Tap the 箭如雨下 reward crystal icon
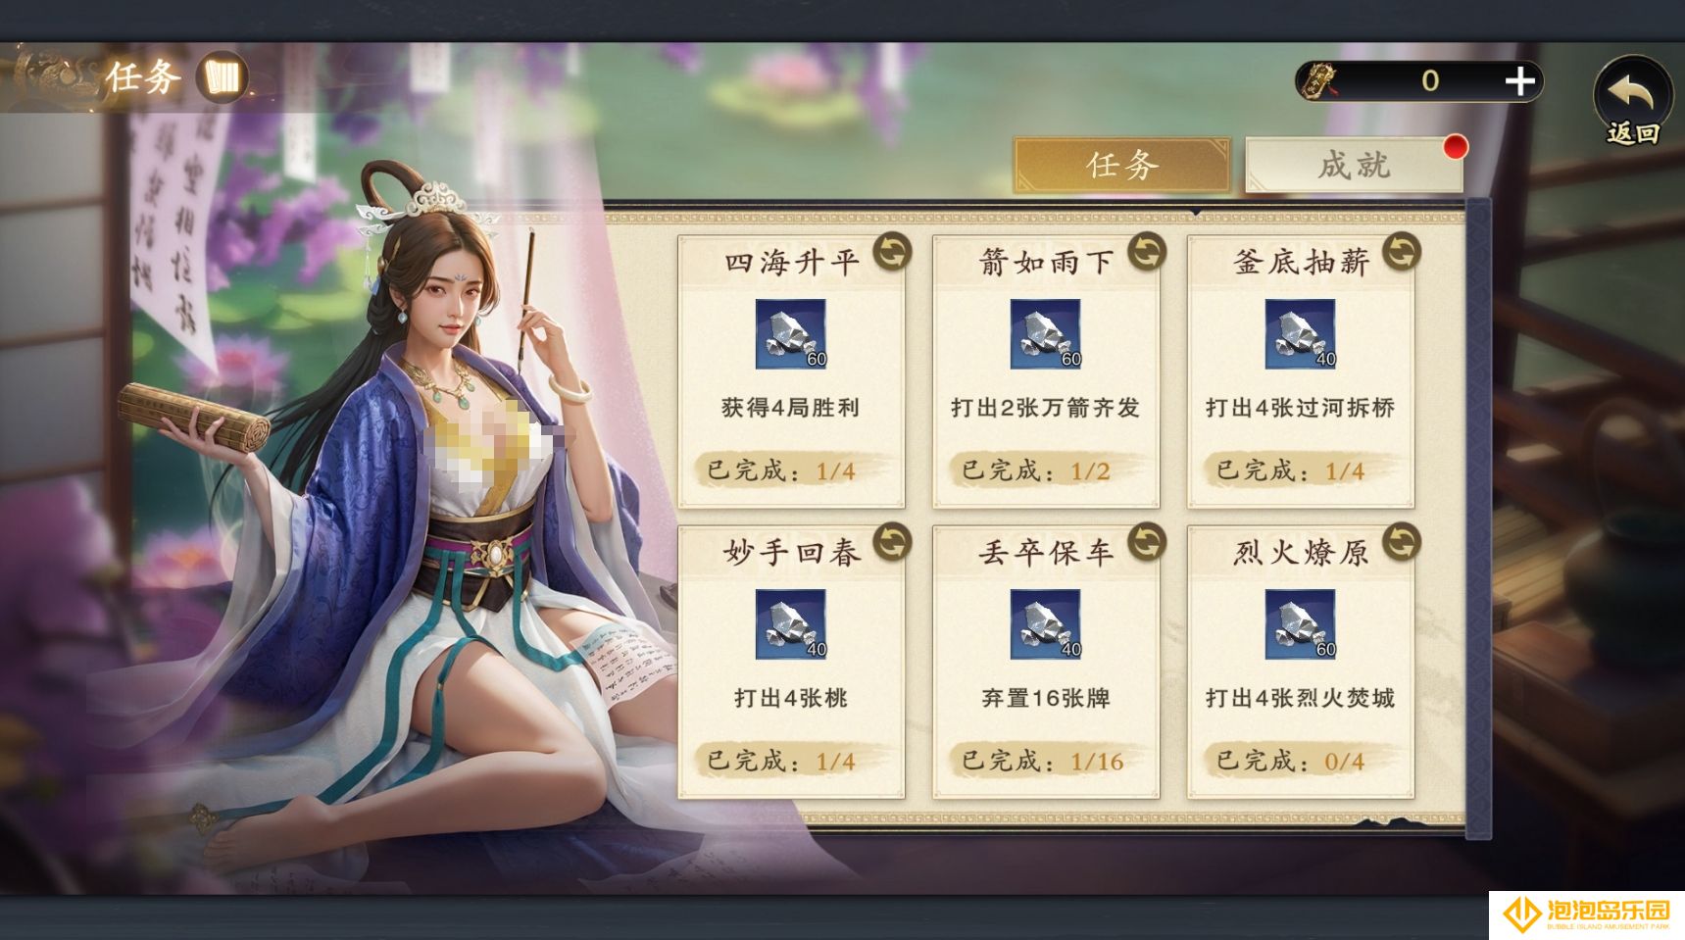This screenshot has width=1685, height=940. point(1045,334)
